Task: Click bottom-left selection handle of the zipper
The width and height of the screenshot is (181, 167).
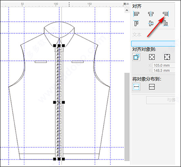Action: pyautogui.click(x=55, y=159)
